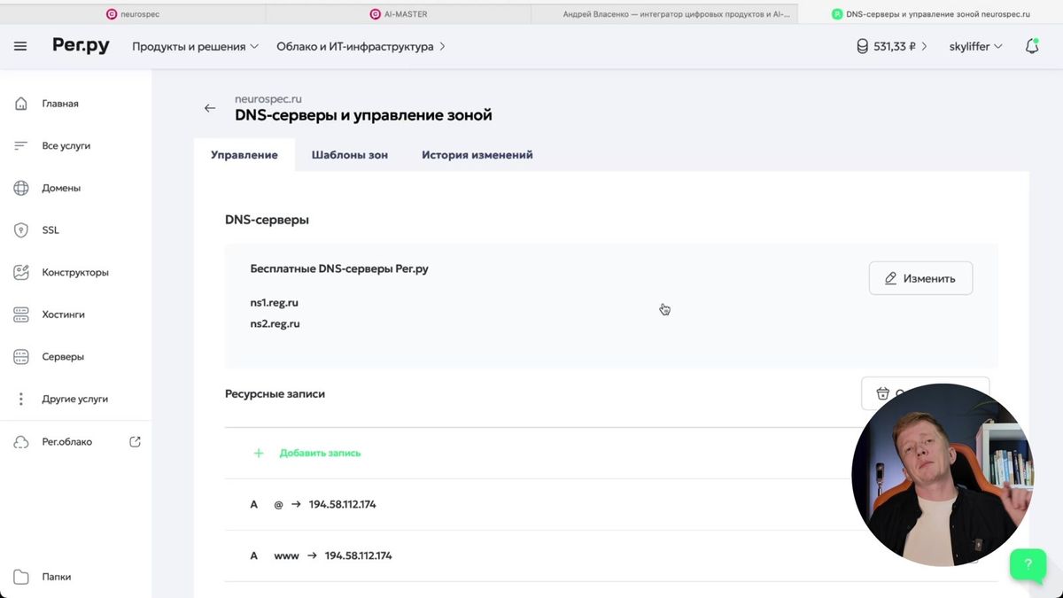
Task: Click the neurospec.ru domain breadcrumb
Action: click(x=268, y=99)
